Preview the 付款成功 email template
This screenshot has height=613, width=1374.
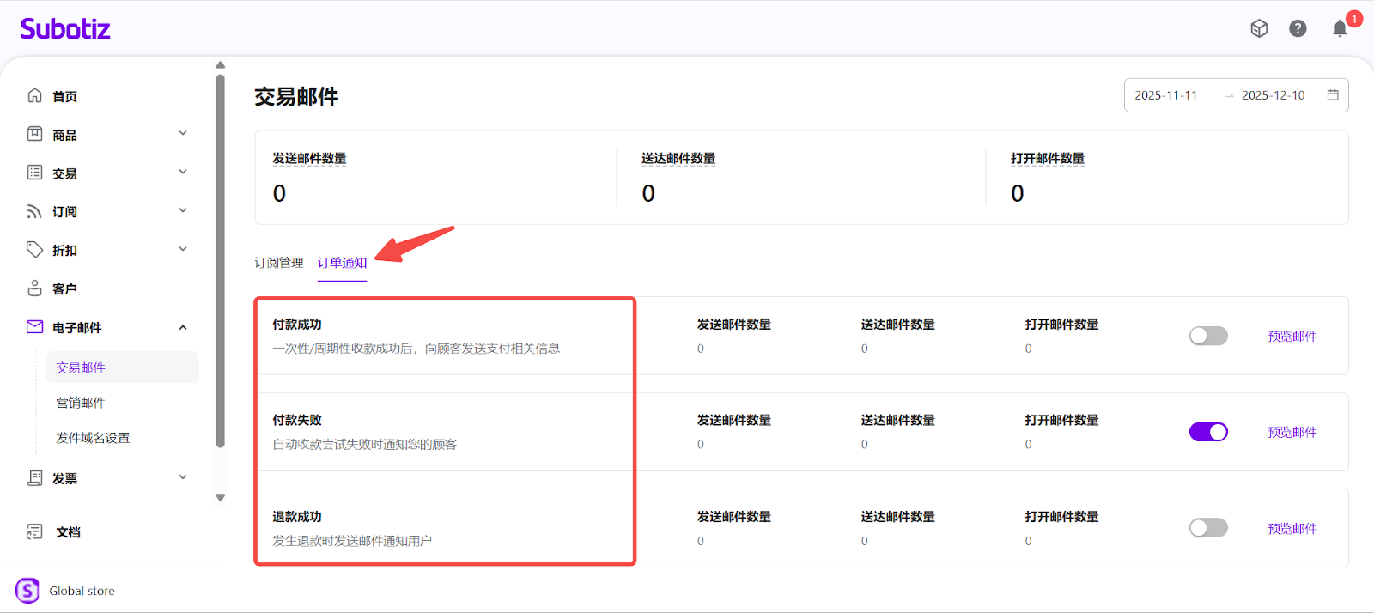(x=1292, y=337)
